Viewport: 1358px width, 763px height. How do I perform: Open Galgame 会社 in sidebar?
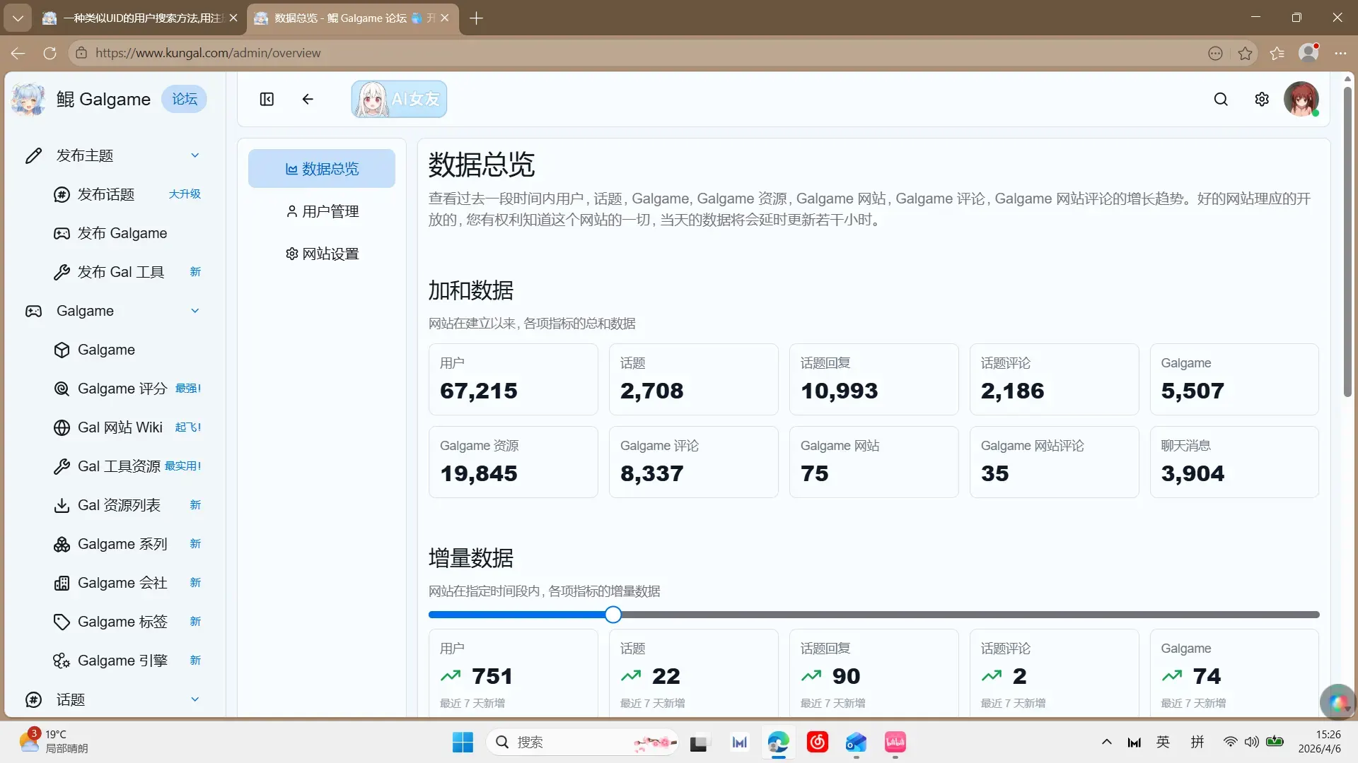tap(127, 583)
